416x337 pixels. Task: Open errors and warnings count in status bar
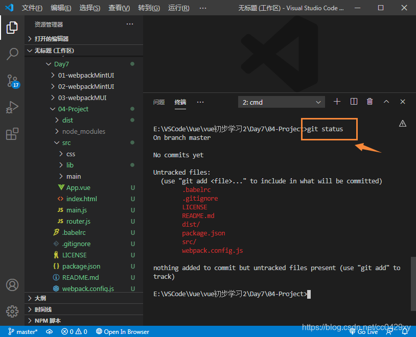[x=74, y=332]
